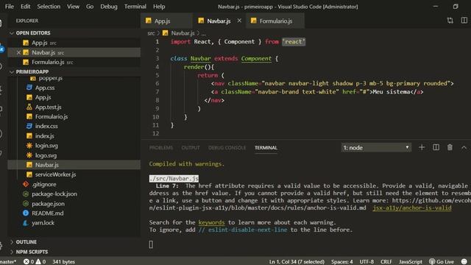Open the View menu
The width and height of the screenshot is (471, 265).
73,7
